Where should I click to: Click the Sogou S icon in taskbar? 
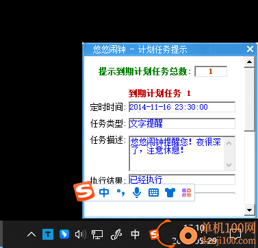point(154,234)
